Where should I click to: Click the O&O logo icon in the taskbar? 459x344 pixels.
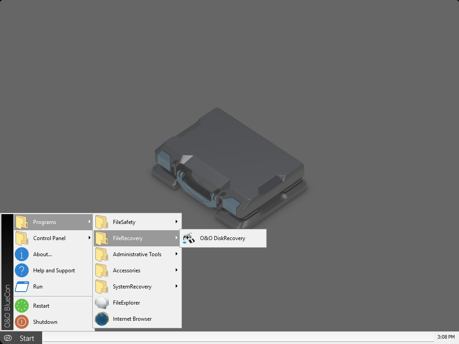(8, 338)
